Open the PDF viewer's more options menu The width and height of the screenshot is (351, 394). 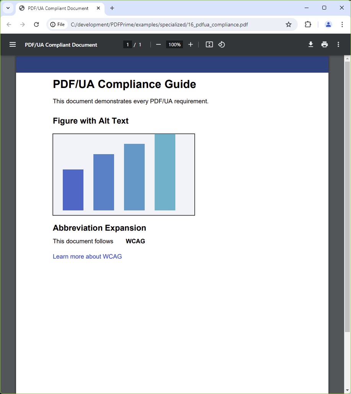(338, 44)
